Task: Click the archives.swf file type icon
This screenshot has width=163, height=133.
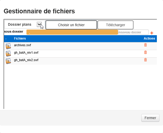Action: click(x=8, y=46)
